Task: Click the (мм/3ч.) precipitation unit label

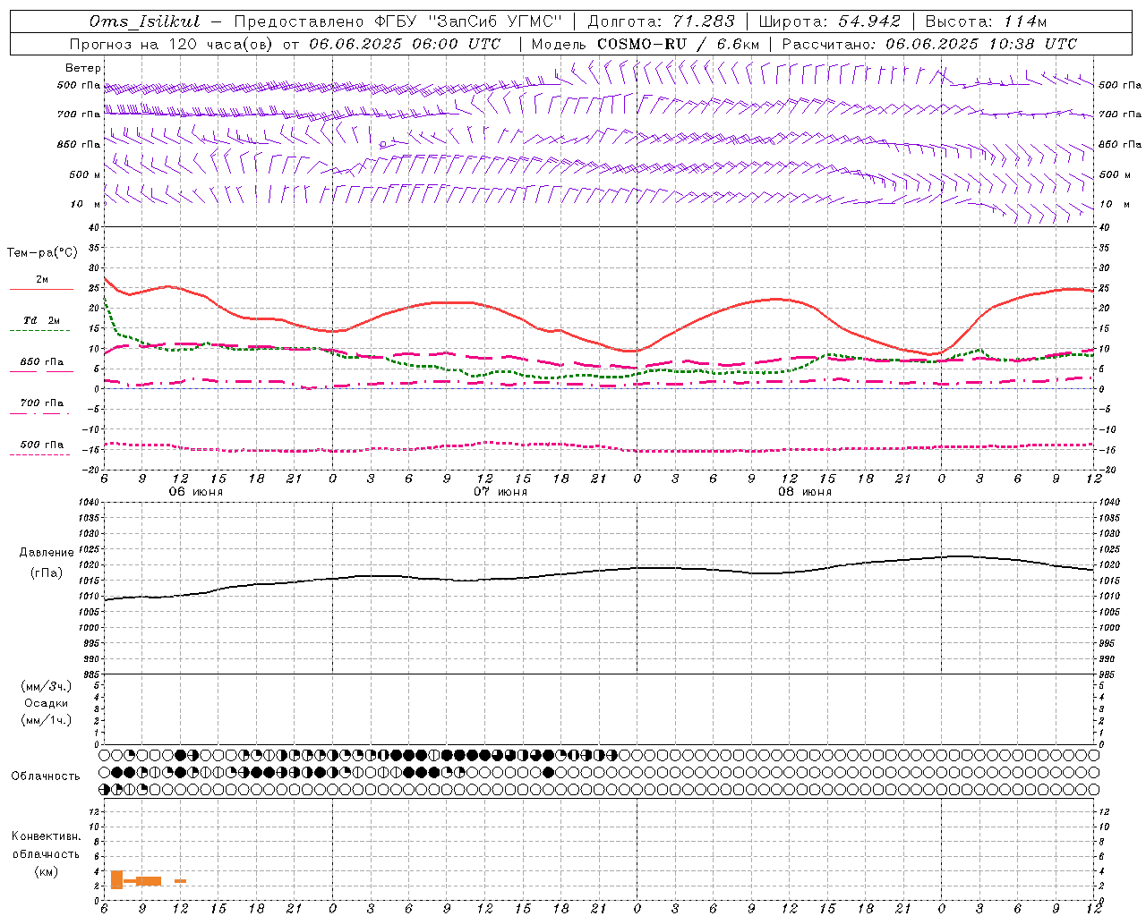Action: pos(47,686)
